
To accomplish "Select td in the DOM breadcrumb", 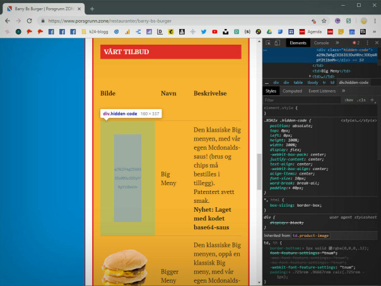I will [x=332, y=83].
